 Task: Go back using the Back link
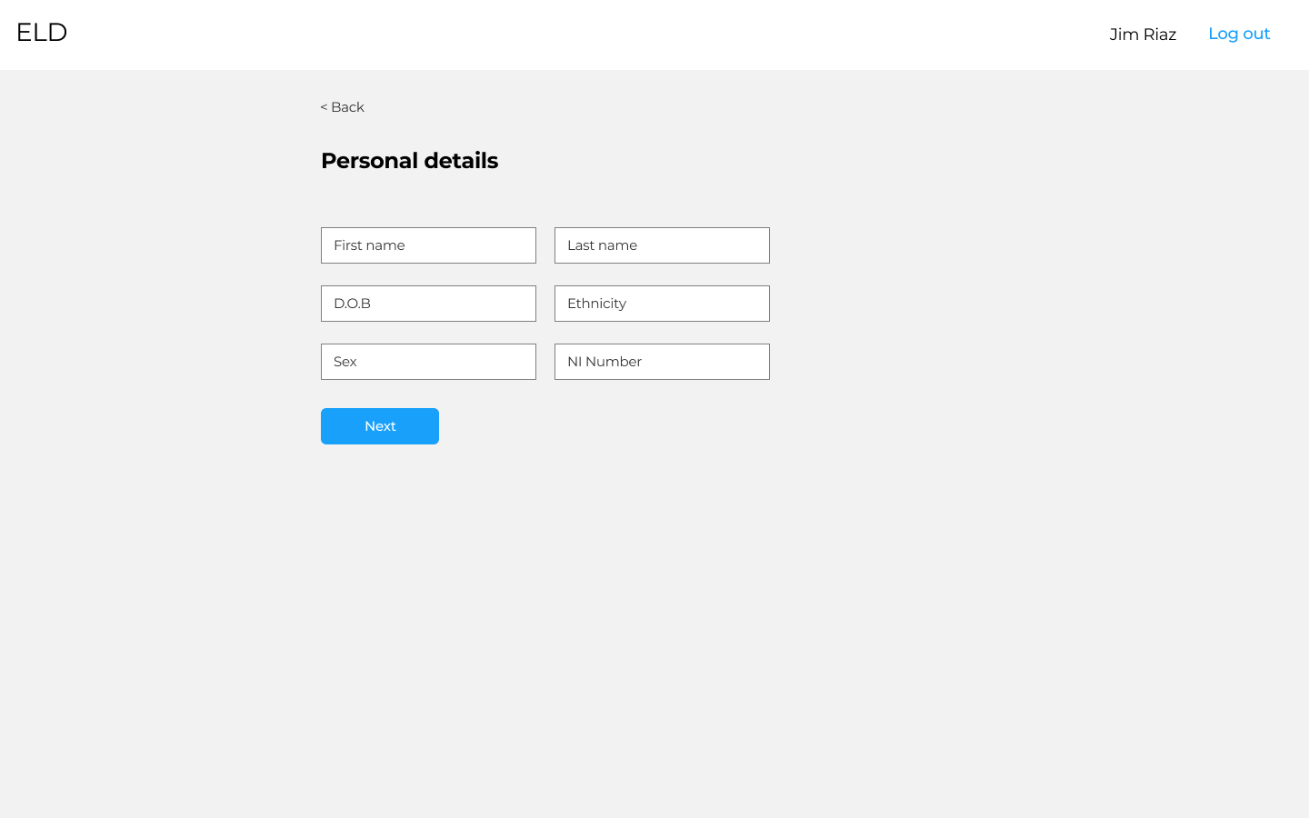343,107
